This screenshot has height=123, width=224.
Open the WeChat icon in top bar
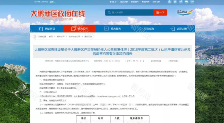click(186, 2)
